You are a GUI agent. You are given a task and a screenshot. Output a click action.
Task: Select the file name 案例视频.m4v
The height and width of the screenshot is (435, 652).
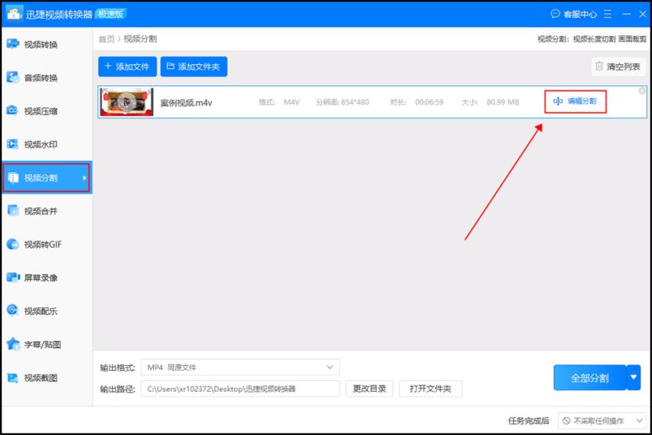tap(186, 103)
